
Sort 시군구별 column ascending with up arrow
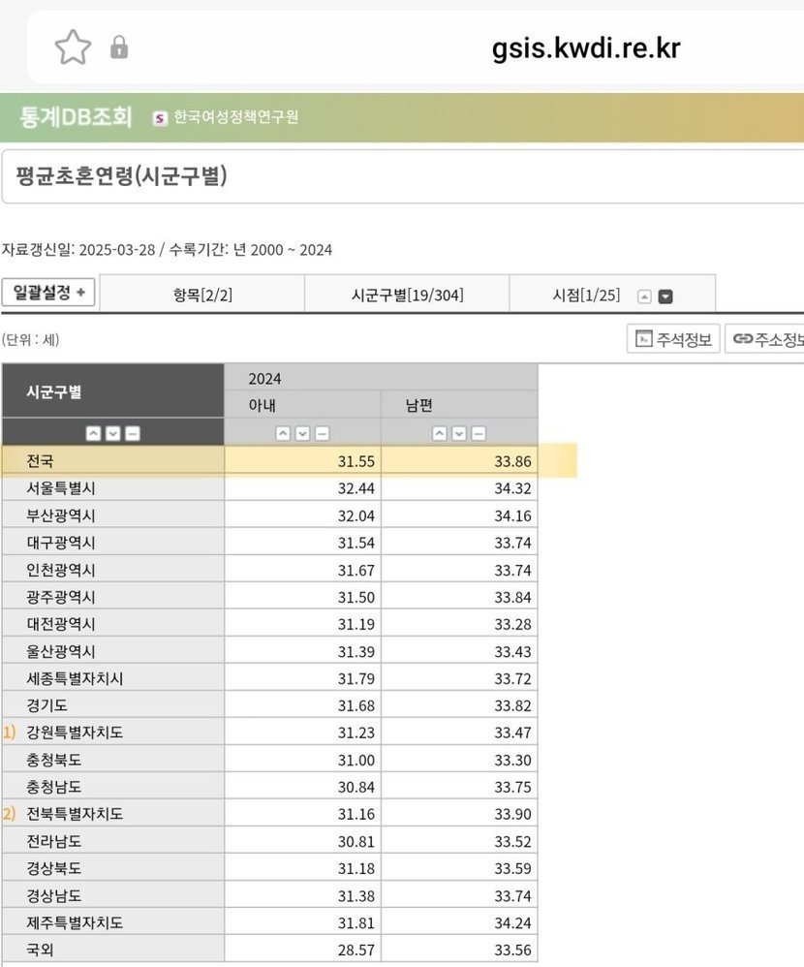click(x=93, y=433)
